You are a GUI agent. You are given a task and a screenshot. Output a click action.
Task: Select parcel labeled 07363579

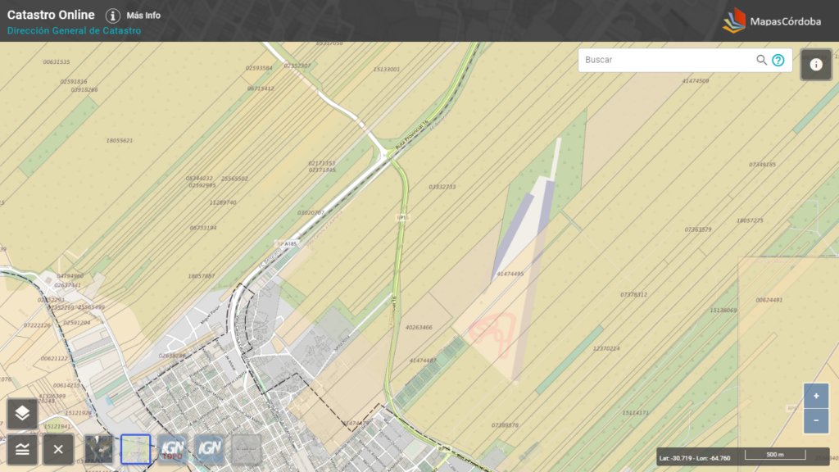698,229
